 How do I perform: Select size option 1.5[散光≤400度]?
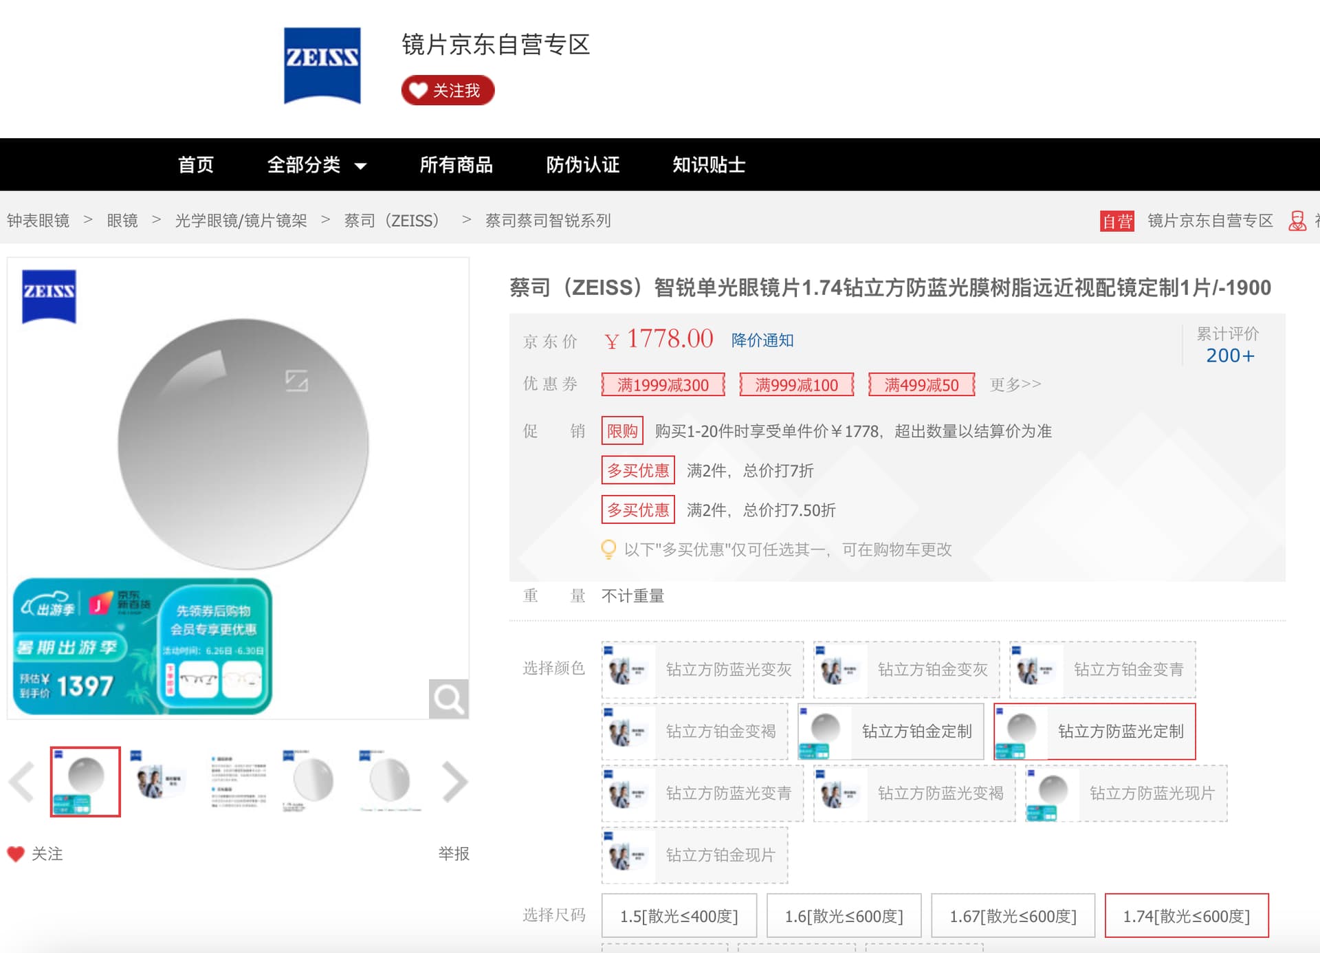click(679, 916)
